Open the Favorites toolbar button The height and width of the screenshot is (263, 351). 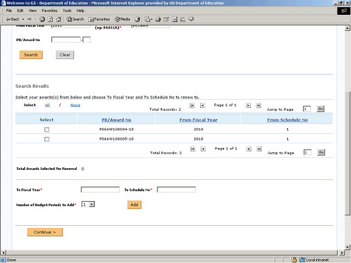coord(98,19)
